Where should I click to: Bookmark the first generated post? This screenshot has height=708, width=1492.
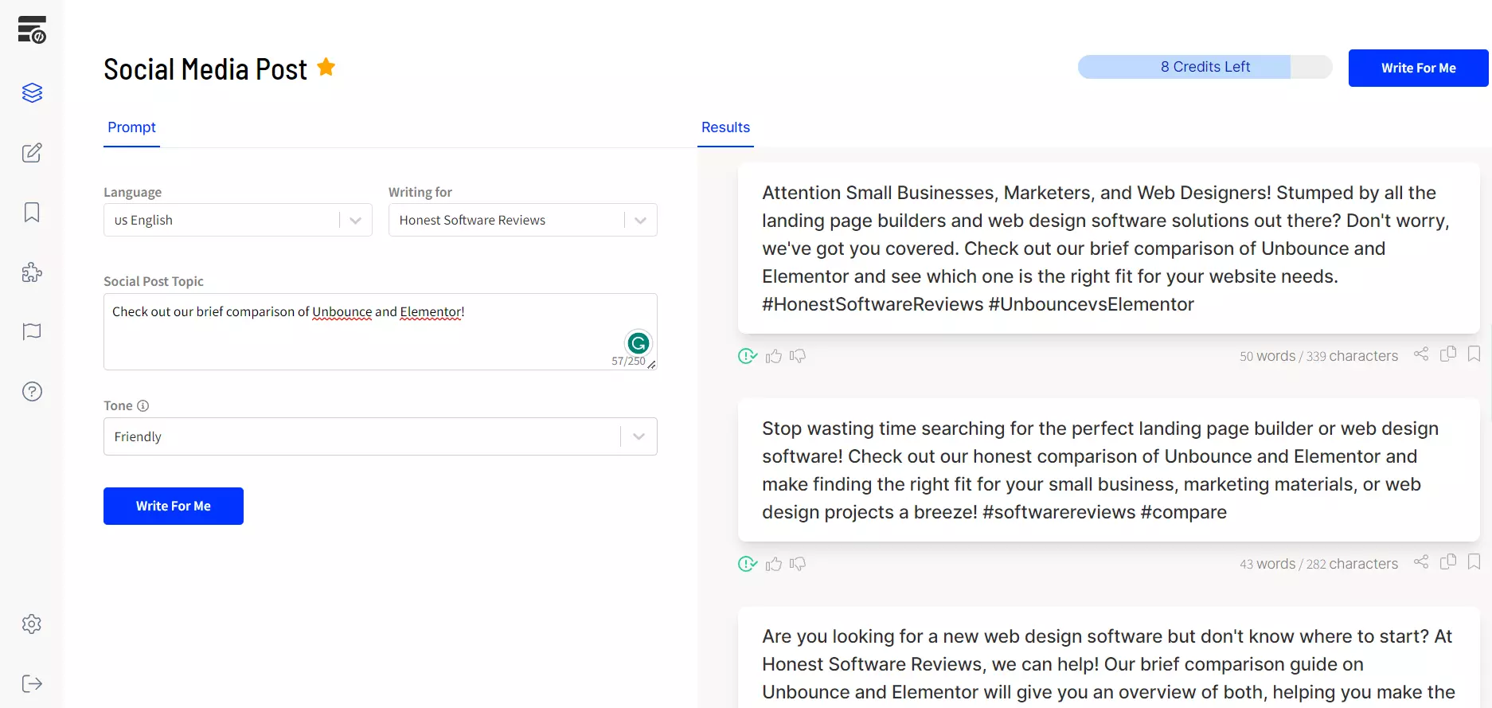coord(1474,354)
